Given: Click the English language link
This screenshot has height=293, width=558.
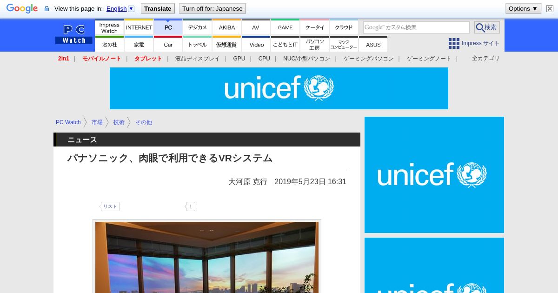Looking at the screenshot, I should 116,8.
